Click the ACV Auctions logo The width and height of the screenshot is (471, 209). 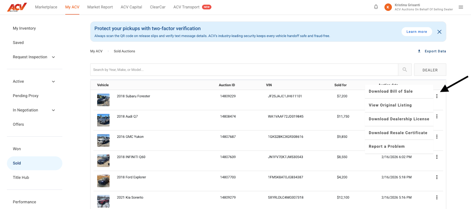point(17,7)
